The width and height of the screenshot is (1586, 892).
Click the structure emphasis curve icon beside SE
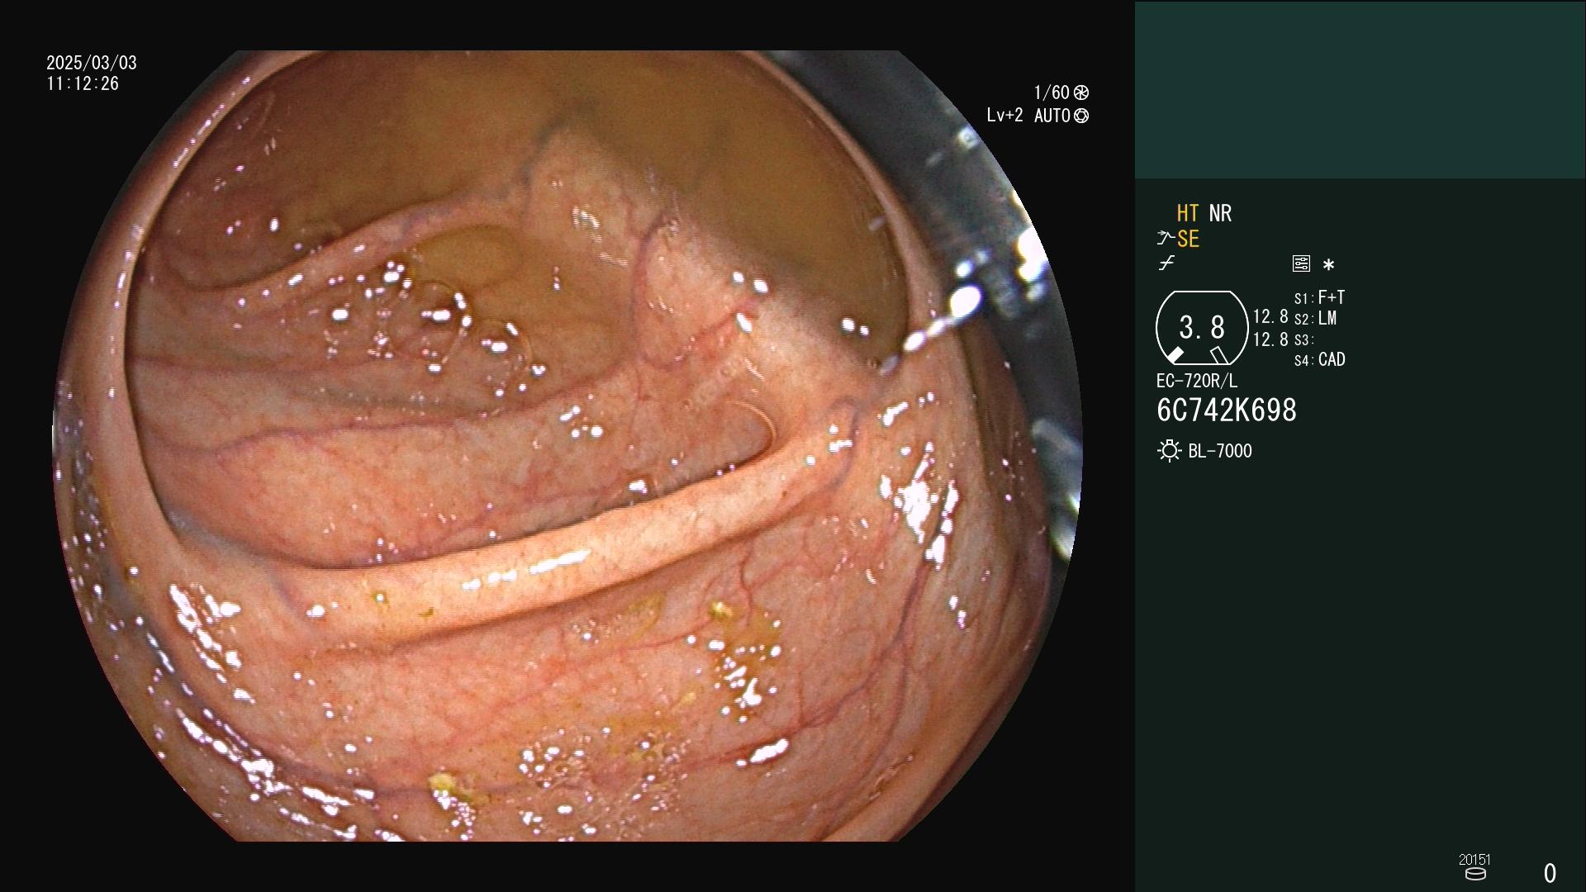[x=1166, y=239]
